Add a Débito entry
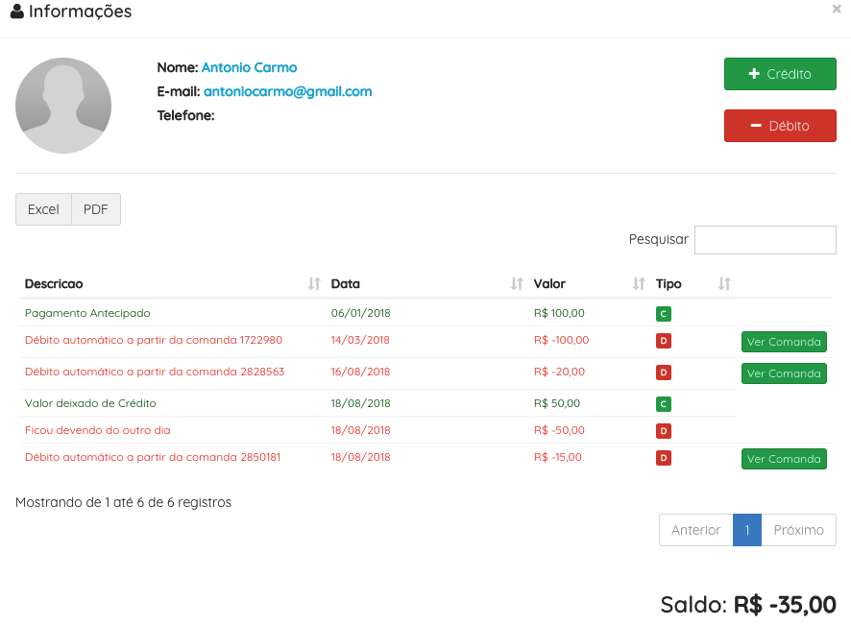Screen dimensions: 851x625 tap(780, 126)
